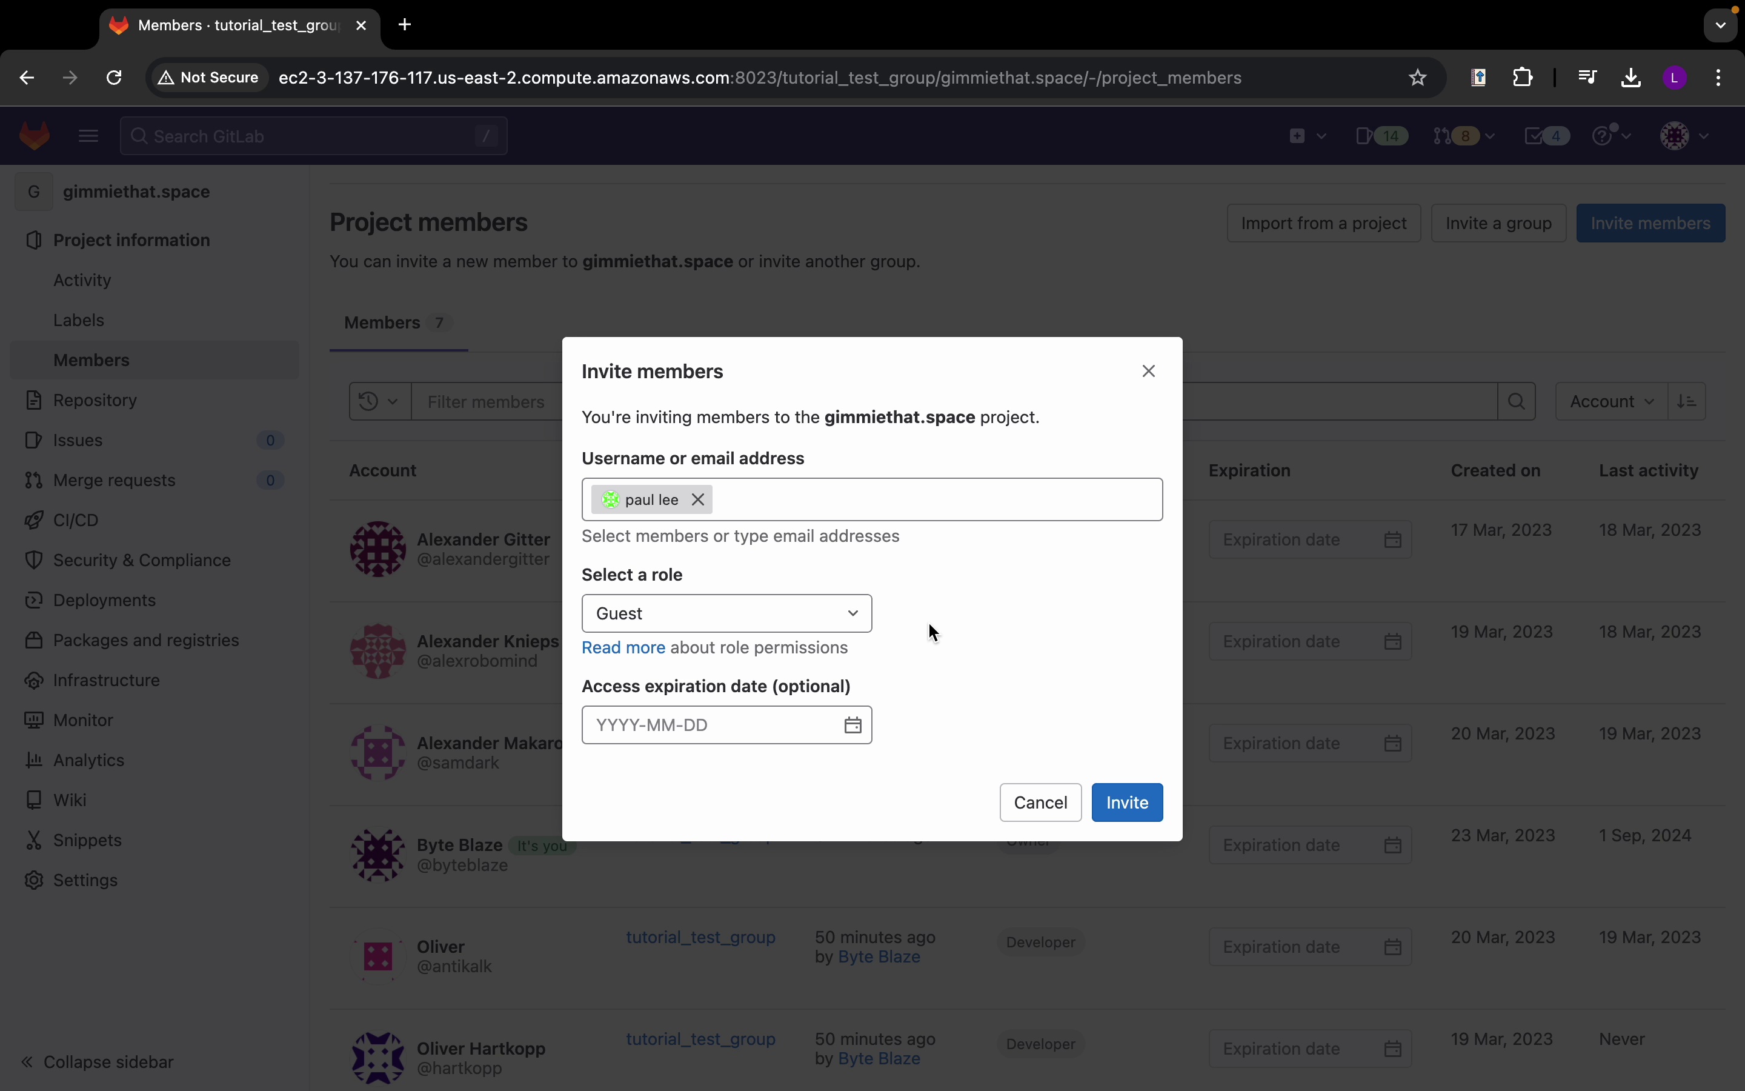Open calendar picker in access expiration field
Screen dimensions: 1745x1091
click(x=853, y=725)
